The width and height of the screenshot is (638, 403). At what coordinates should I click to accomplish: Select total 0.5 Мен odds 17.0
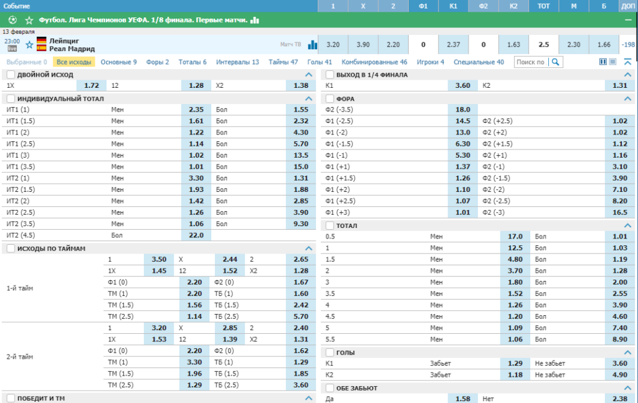click(x=515, y=236)
